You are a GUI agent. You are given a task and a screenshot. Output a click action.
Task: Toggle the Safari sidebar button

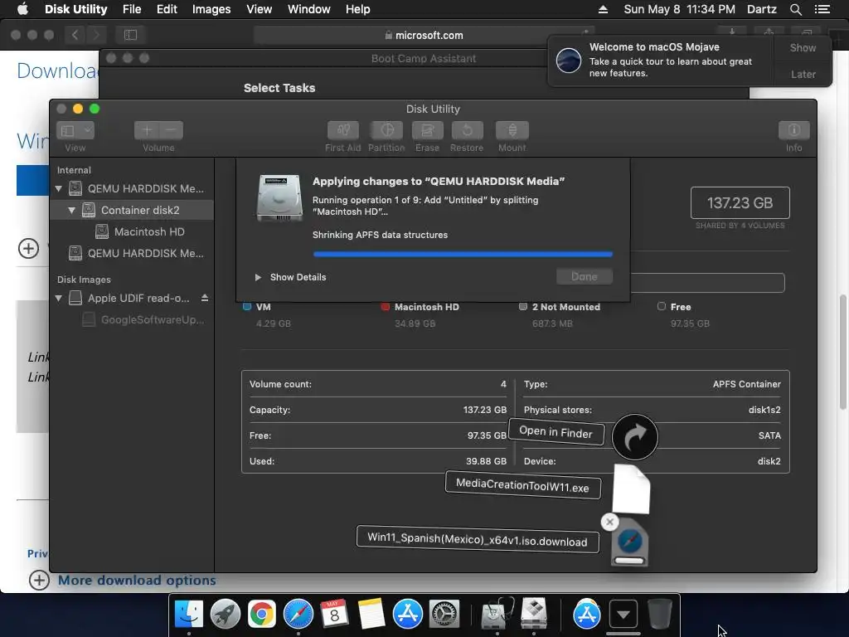click(x=130, y=35)
